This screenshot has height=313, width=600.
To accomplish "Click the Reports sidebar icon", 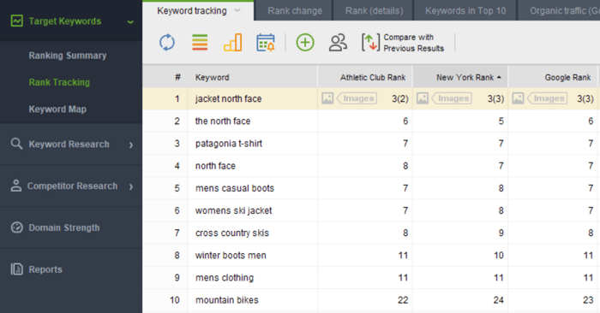I will pos(16,269).
